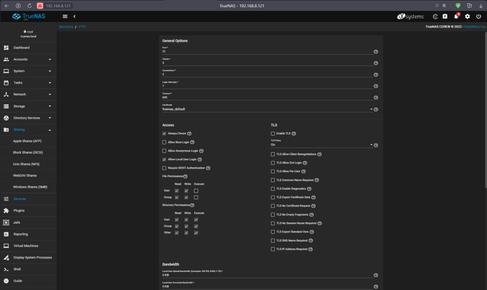Check Require IDENT Authentication

[164, 168]
